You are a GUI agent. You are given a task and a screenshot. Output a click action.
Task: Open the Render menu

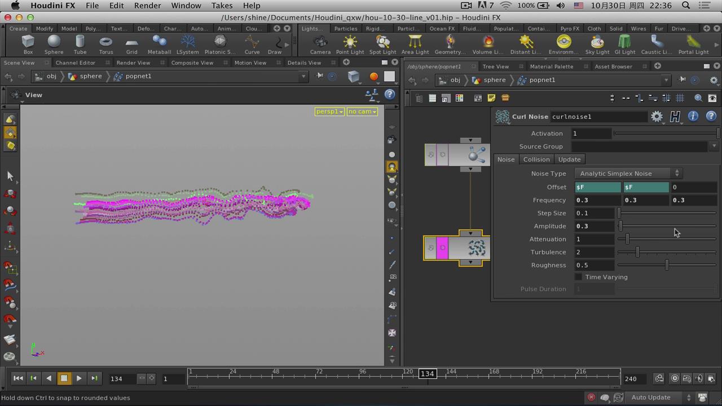(x=148, y=6)
